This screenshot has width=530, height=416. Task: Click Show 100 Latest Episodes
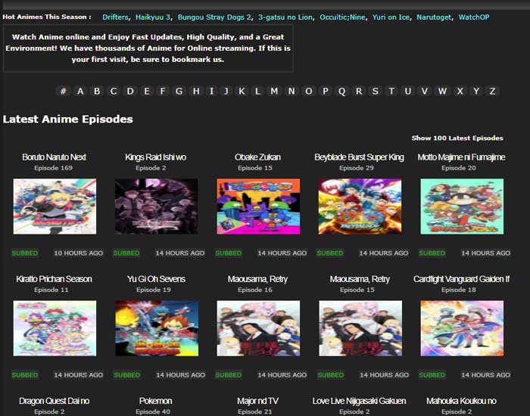pyautogui.click(x=457, y=138)
